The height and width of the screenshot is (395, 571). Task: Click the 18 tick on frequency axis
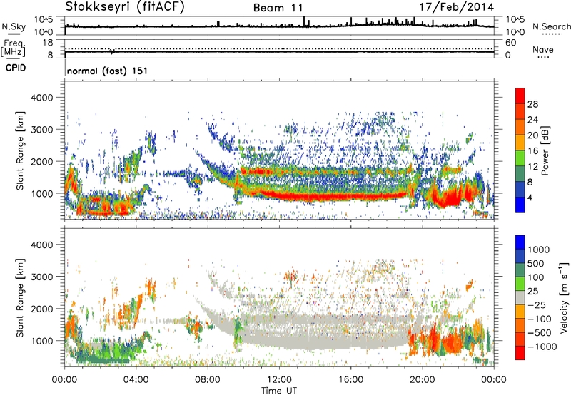click(x=48, y=42)
